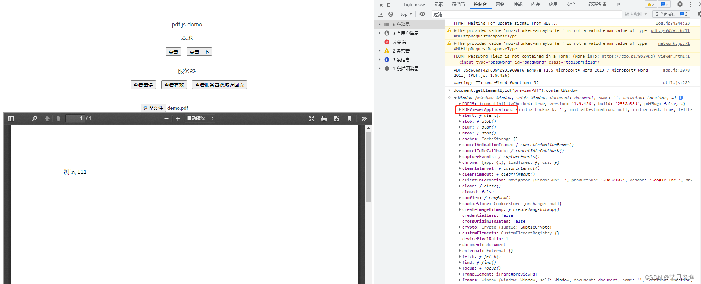Switch to the Lighthouse tab
The image size is (701, 284).
click(x=414, y=4)
